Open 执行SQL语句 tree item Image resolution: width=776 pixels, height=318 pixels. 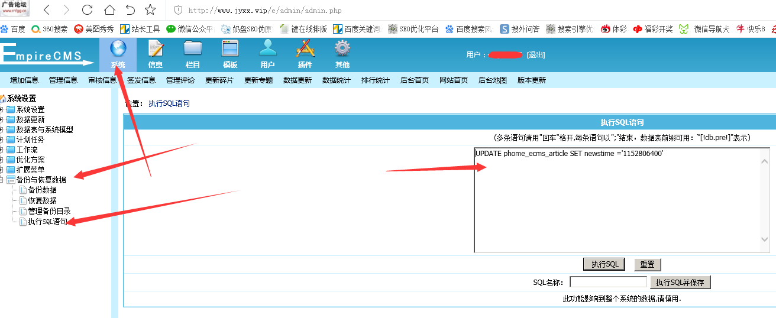(47, 222)
